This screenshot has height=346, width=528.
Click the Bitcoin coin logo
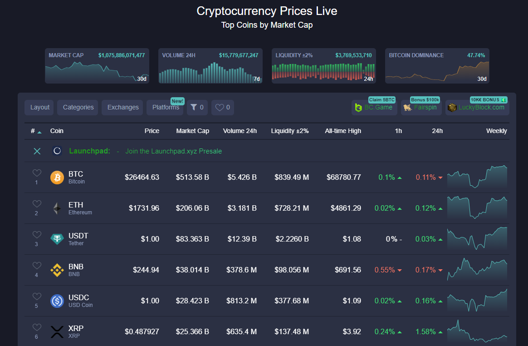point(57,178)
